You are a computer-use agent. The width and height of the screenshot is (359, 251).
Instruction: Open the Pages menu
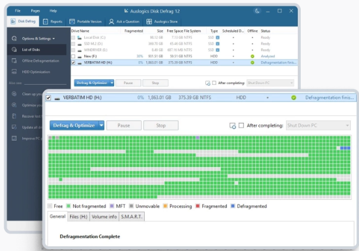35,11
